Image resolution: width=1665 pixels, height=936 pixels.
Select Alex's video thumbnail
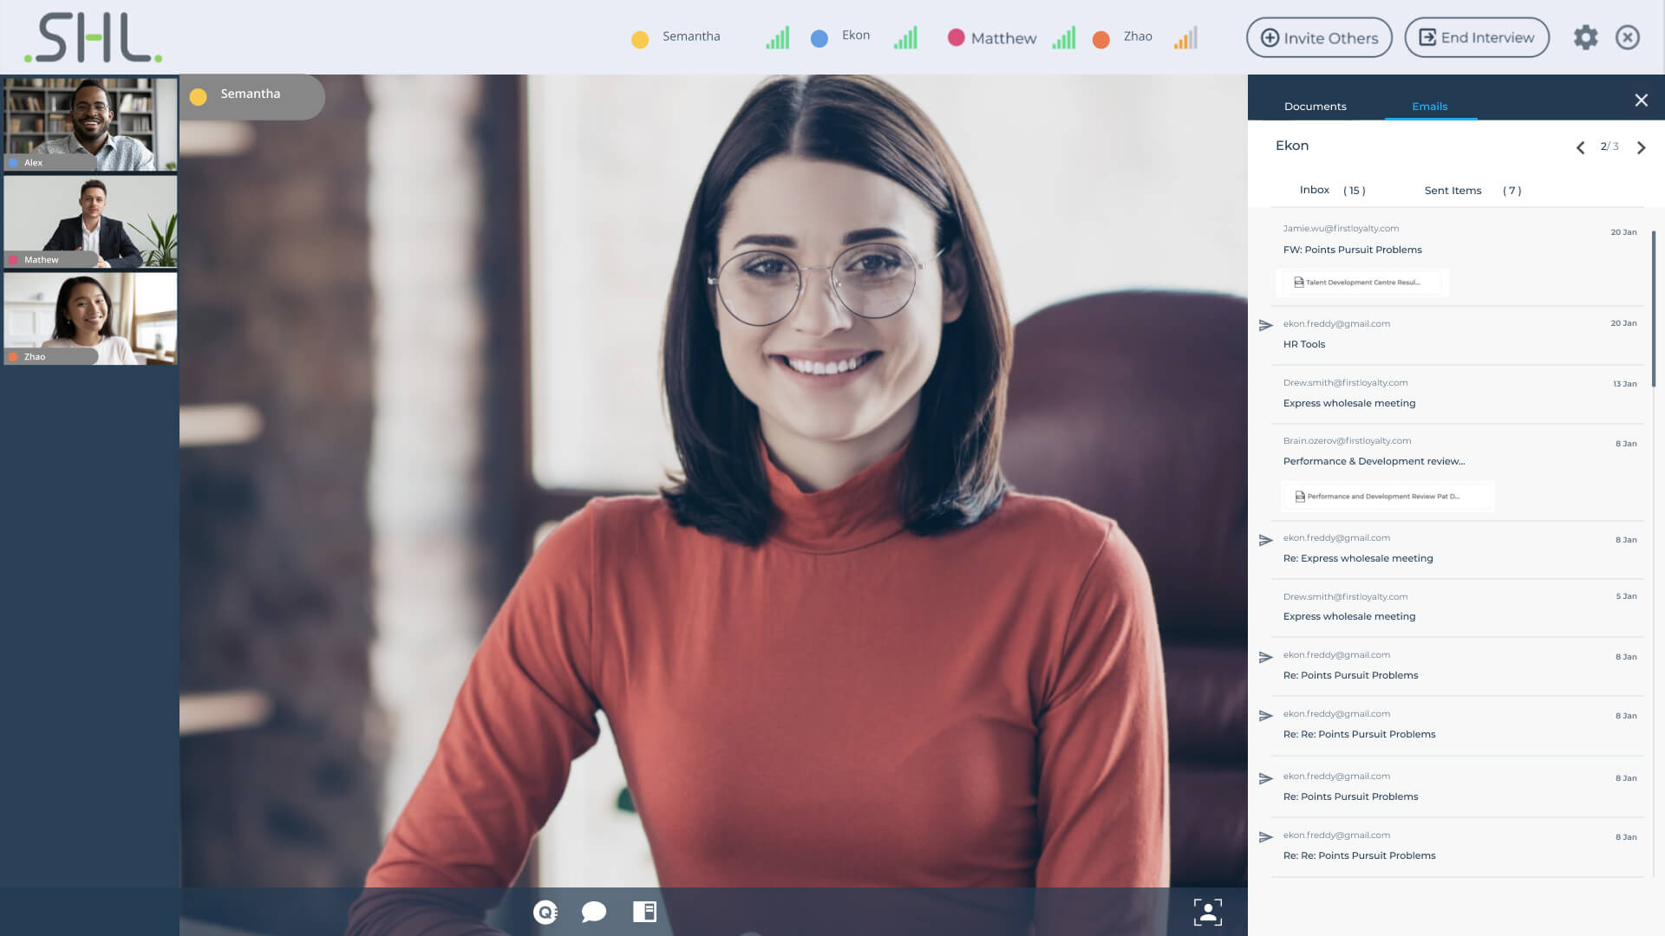coord(91,124)
